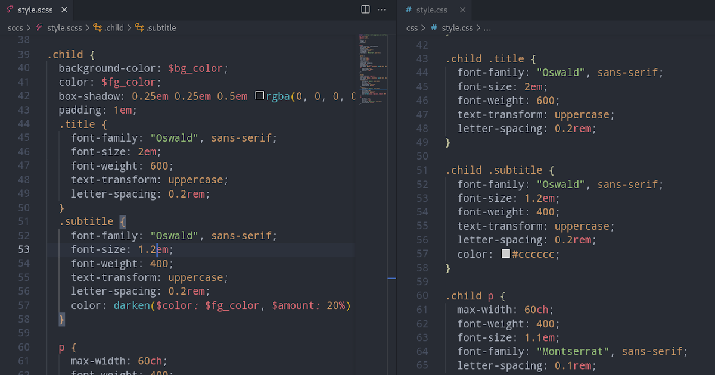Screen dimensions: 715x375
Task: Select the style.scss tab
Action: click(x=35, y=10)
